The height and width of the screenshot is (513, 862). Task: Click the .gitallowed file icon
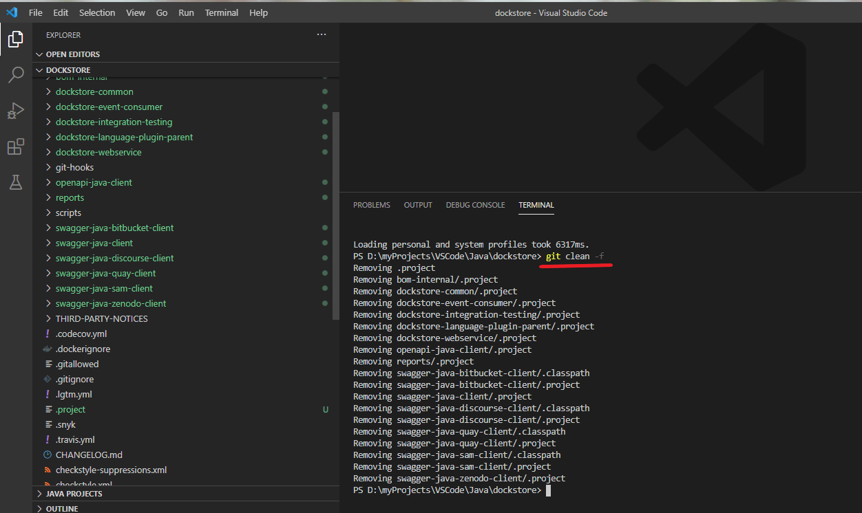[48, 364]
